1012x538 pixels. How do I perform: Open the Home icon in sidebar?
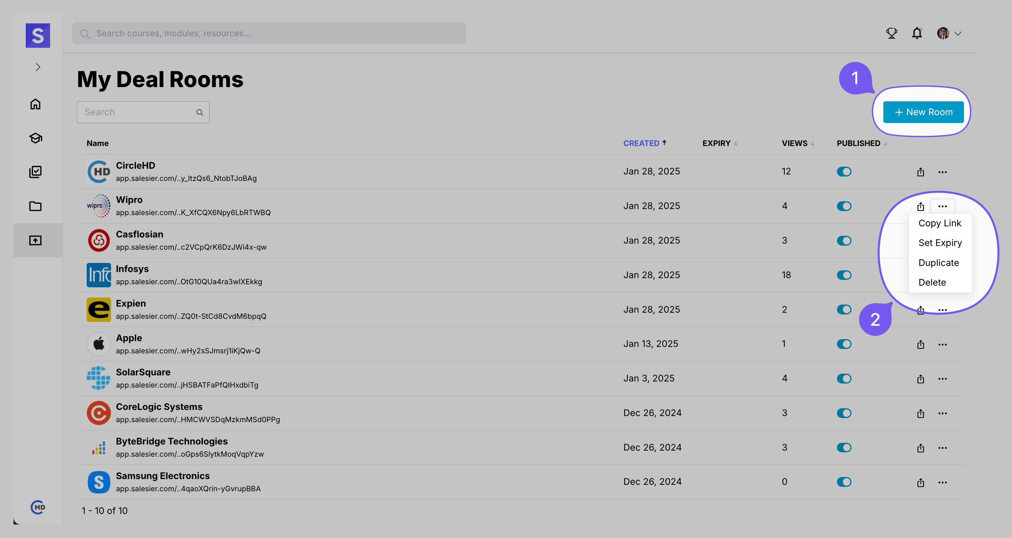click(35, 104)
